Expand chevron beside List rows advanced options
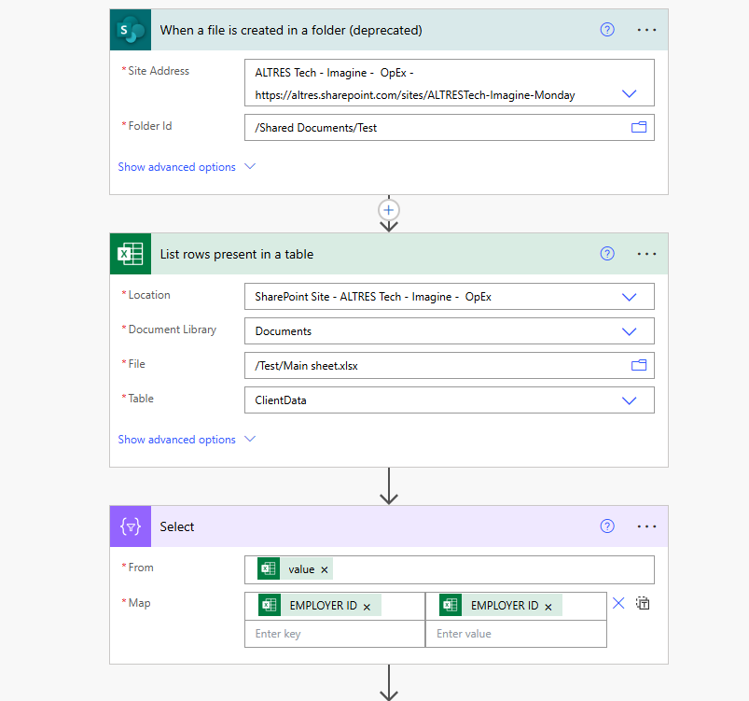 250,439
